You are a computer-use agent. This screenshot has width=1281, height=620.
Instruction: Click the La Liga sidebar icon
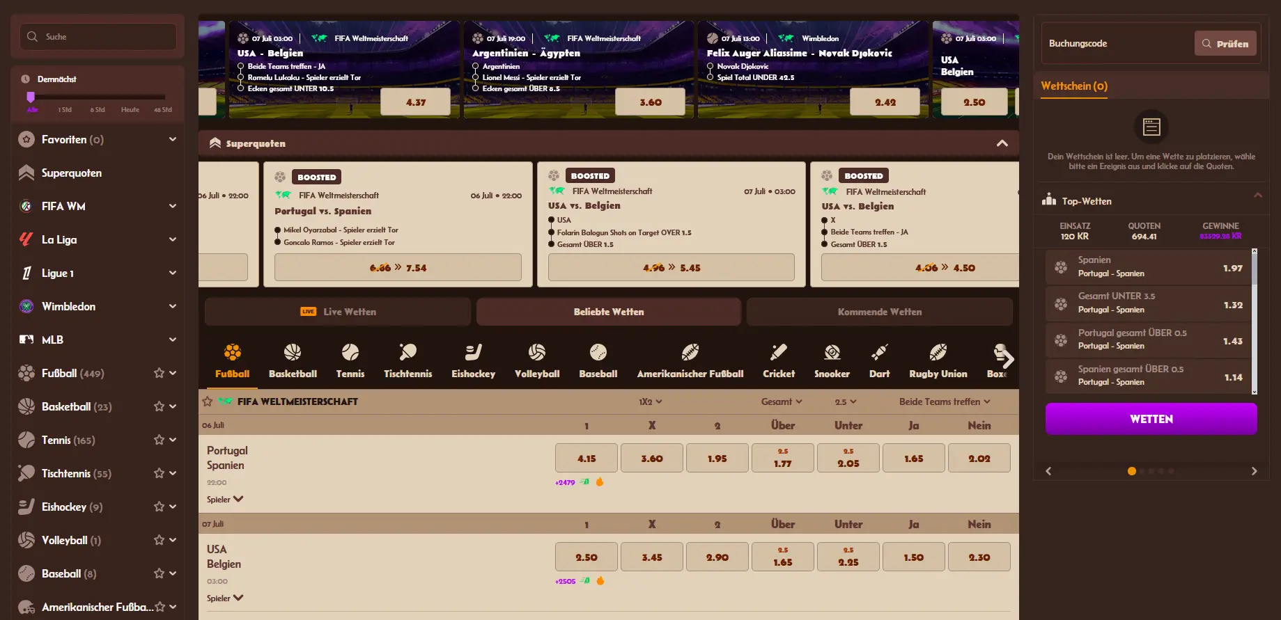(x=26, y=239)
